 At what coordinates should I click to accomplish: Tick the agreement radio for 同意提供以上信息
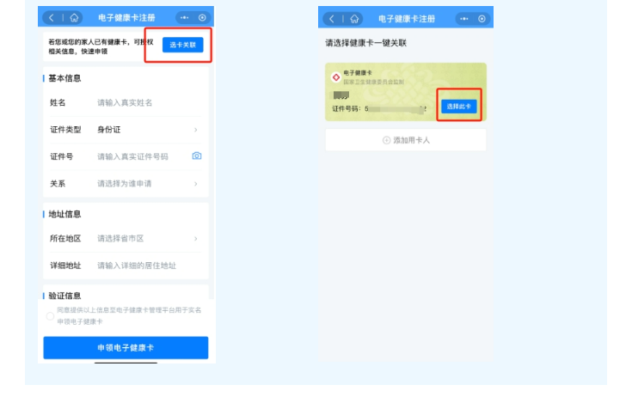tap(50, 316)
